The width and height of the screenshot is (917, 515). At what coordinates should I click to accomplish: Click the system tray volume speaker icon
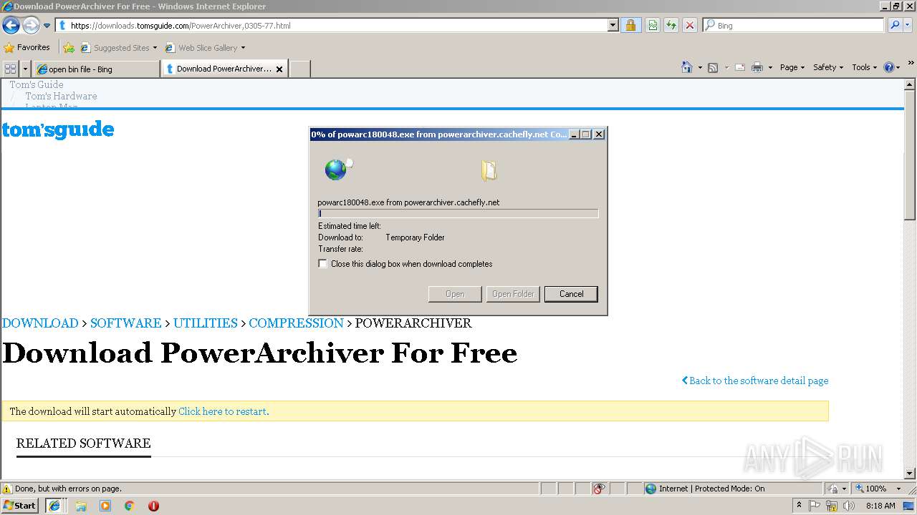[850, 506]
